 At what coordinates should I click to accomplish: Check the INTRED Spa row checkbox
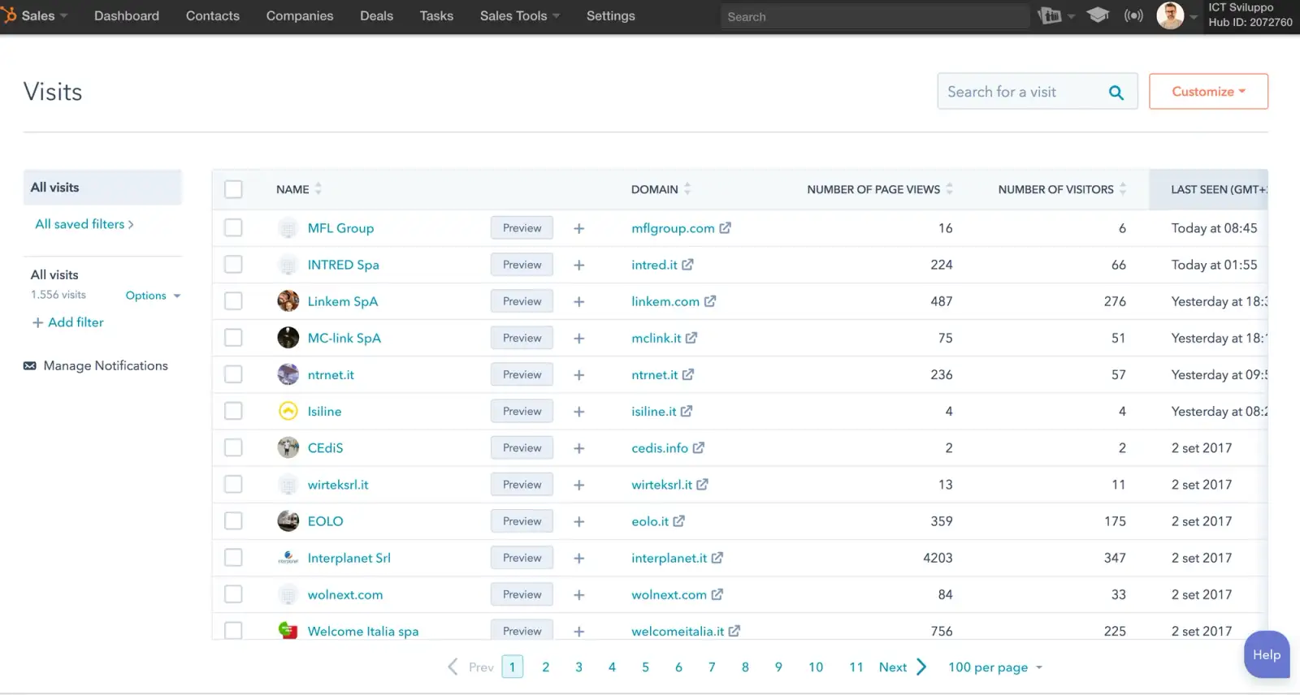[x=233, y=265]
